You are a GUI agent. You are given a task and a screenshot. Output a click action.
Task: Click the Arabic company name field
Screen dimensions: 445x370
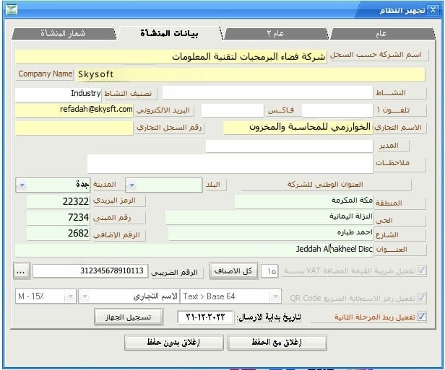pos(170,57)
